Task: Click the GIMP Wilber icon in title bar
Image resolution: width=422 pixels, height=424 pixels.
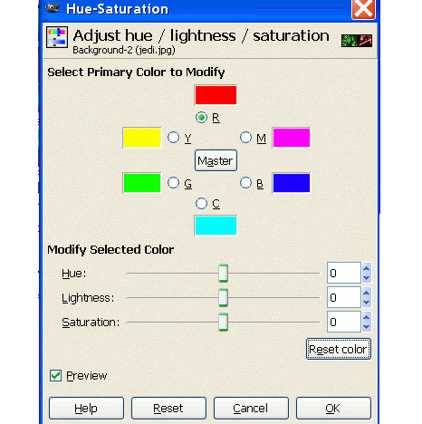Action: [53, 7]
